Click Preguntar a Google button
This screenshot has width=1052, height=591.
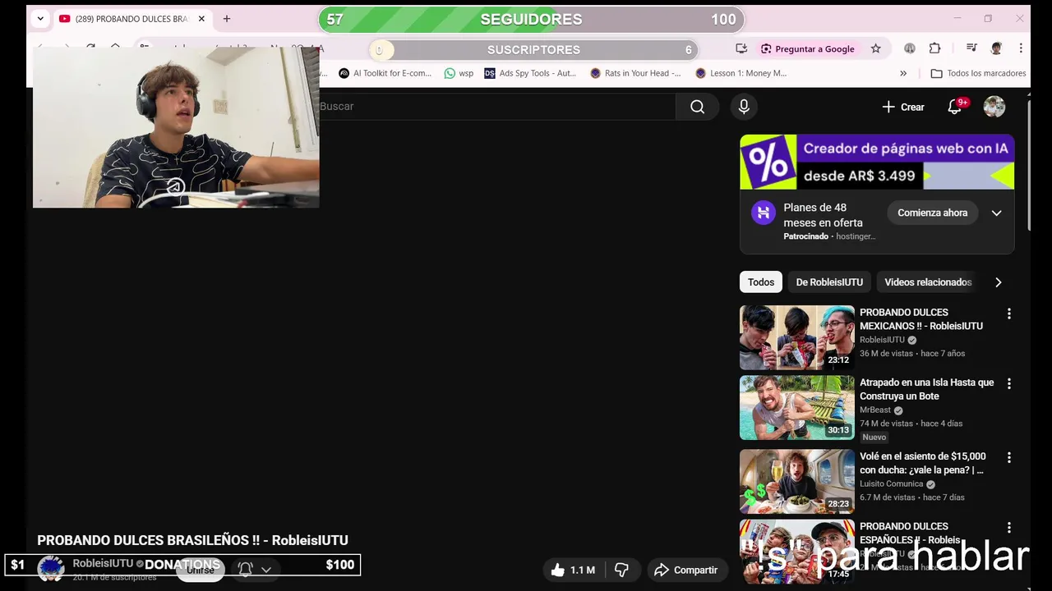click(x=808, y=48)
